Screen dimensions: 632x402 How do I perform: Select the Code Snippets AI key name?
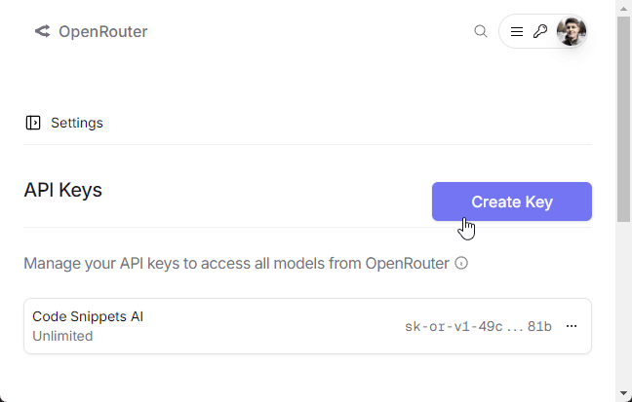pyautogui.click(x=88, y=316)
